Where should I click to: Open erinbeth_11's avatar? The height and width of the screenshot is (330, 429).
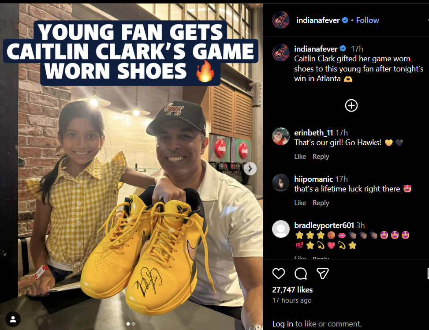click(x=281, y=136)
